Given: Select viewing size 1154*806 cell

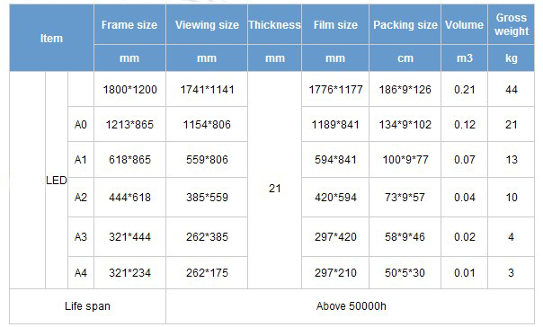Looking at the screenshot, I should click(x=207, y=124).
